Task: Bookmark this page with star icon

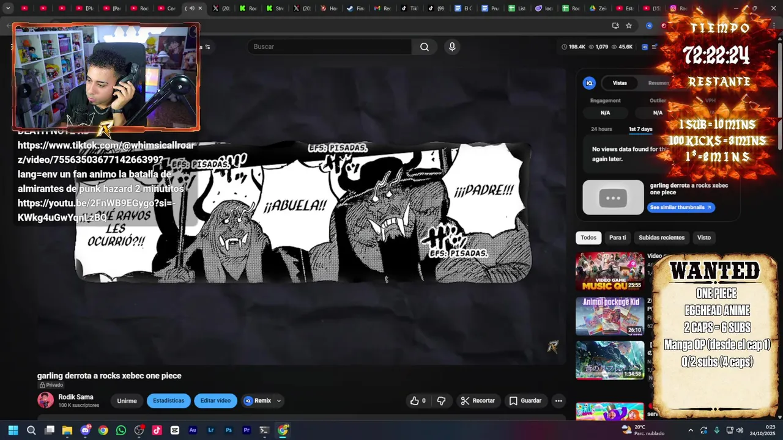Action: [629, 26]
